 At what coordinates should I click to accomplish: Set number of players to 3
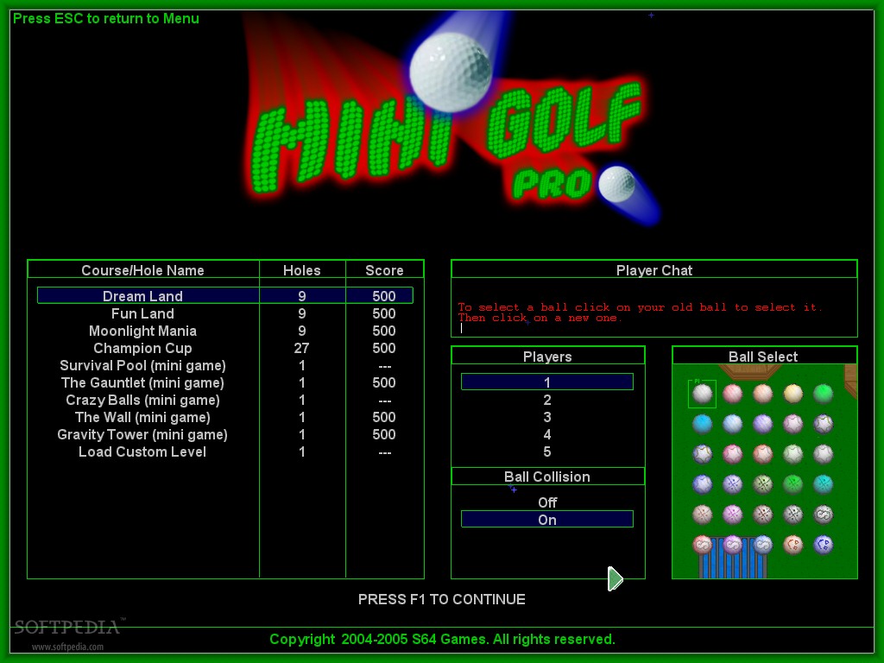point(546,417)
